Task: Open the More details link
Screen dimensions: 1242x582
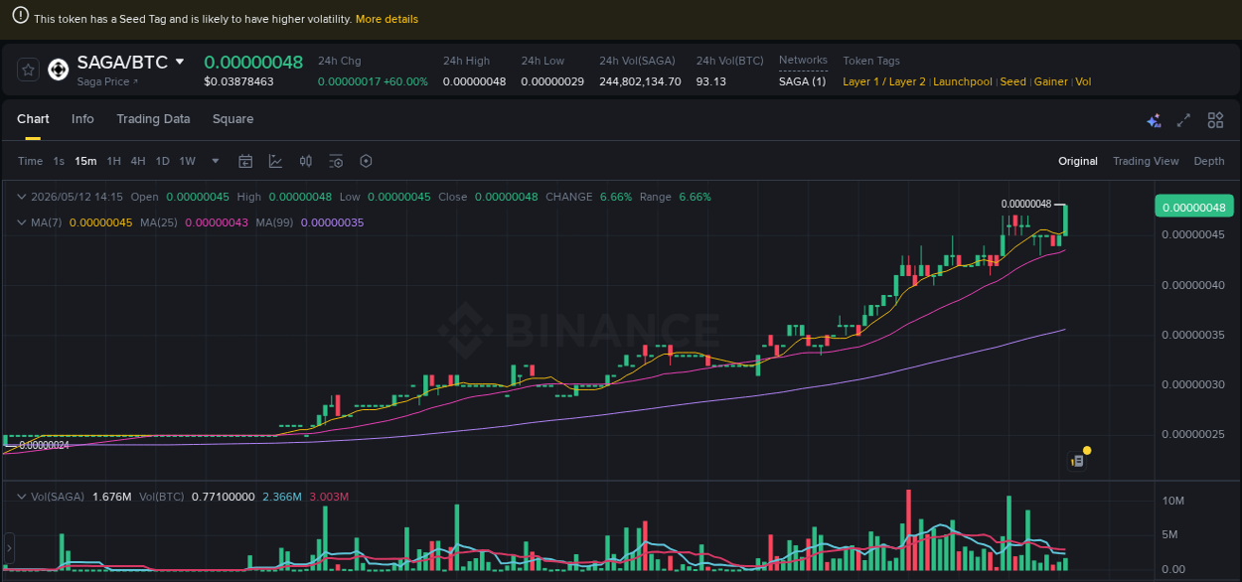Action: tap(387, 19)
